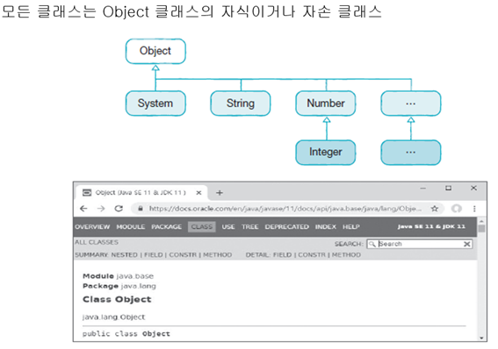Open a new tab with plus button
Screen dimensions: 498x349
[x=220, y=192]
